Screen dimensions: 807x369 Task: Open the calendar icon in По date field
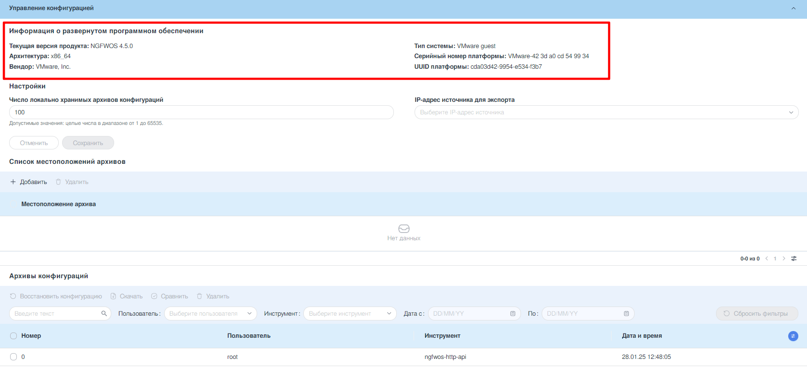(x=626, y=314)
